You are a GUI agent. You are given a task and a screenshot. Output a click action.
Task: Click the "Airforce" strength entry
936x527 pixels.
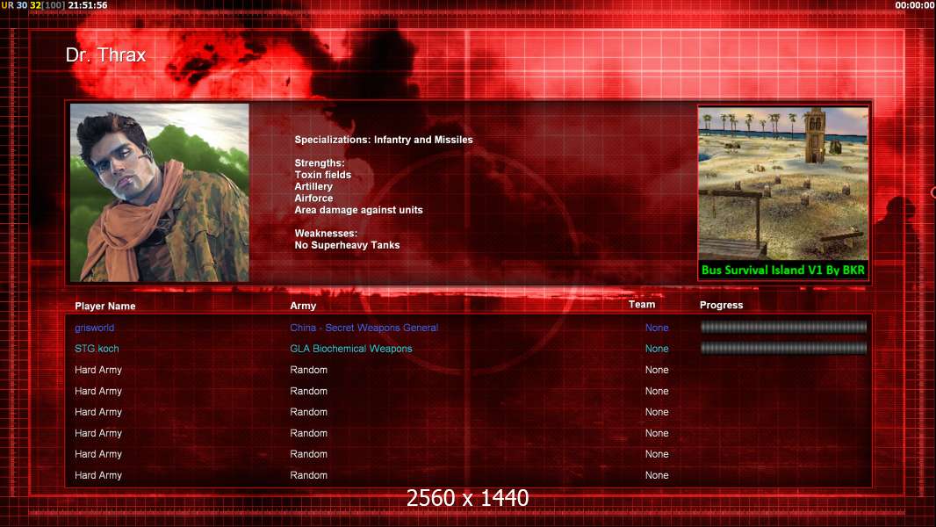coord(313,199)
